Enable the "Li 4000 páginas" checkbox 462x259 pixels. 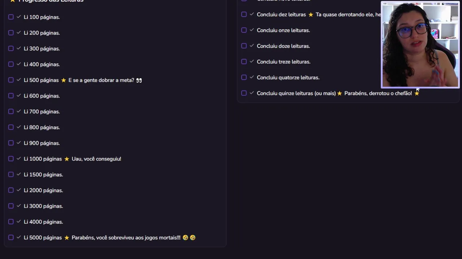click(11, 222)
